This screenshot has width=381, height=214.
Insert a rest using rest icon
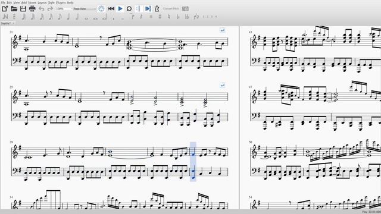[141, 17]
